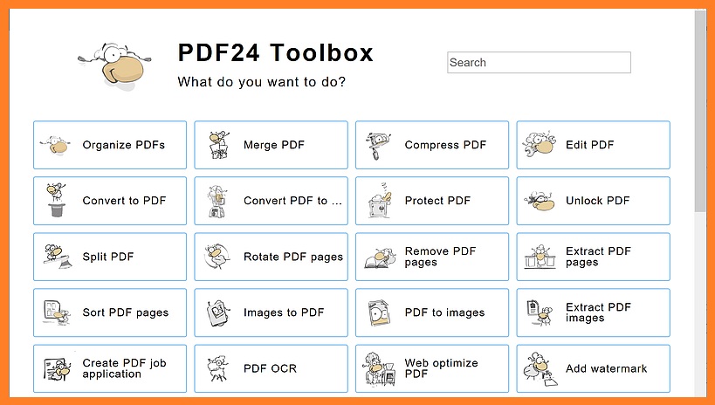Click the Web optimize PDF icon
The image size is (715, 405).
(x=380, y=369)
